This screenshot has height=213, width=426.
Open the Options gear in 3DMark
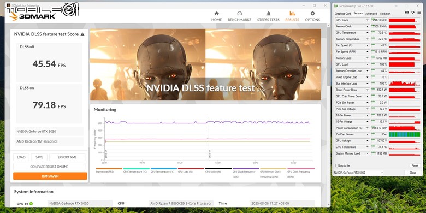[x=312, y=16]
